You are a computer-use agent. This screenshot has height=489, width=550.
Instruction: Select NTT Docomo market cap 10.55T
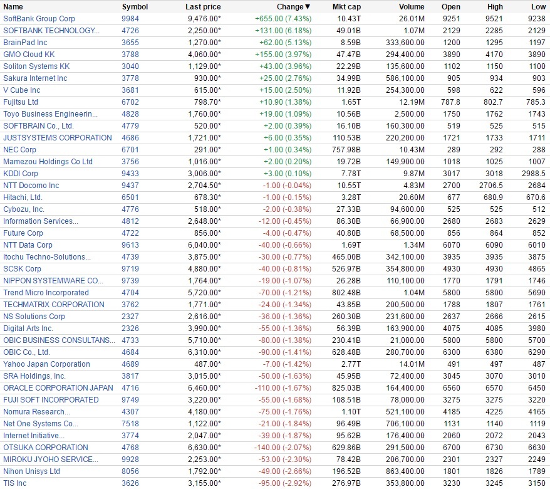point(349,186)
